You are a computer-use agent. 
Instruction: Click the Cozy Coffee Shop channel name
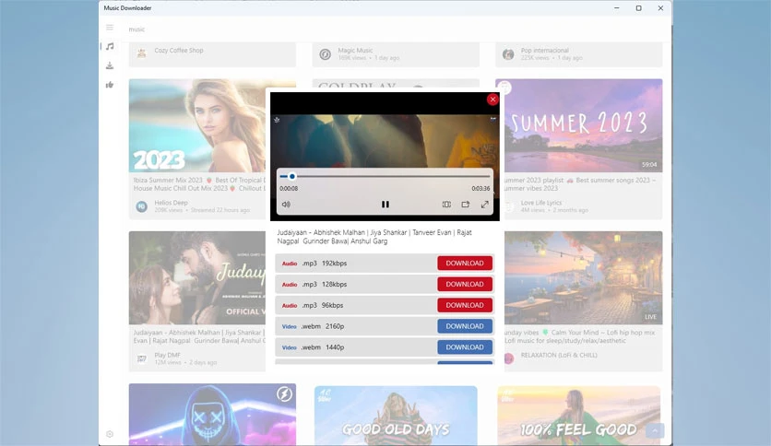pos(179,50)
